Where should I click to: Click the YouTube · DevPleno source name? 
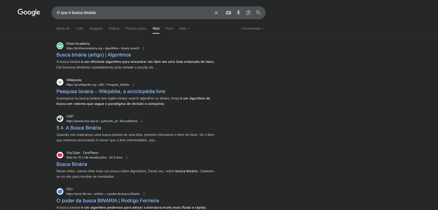[82, 153]
